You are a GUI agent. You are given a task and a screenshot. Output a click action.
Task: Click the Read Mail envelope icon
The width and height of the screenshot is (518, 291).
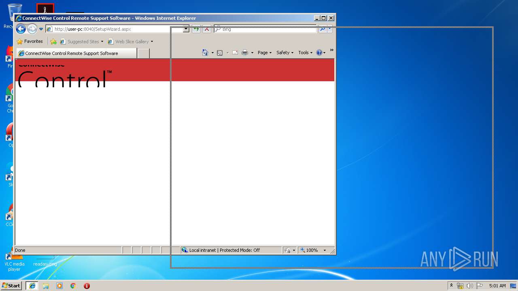tap(235, 53)
